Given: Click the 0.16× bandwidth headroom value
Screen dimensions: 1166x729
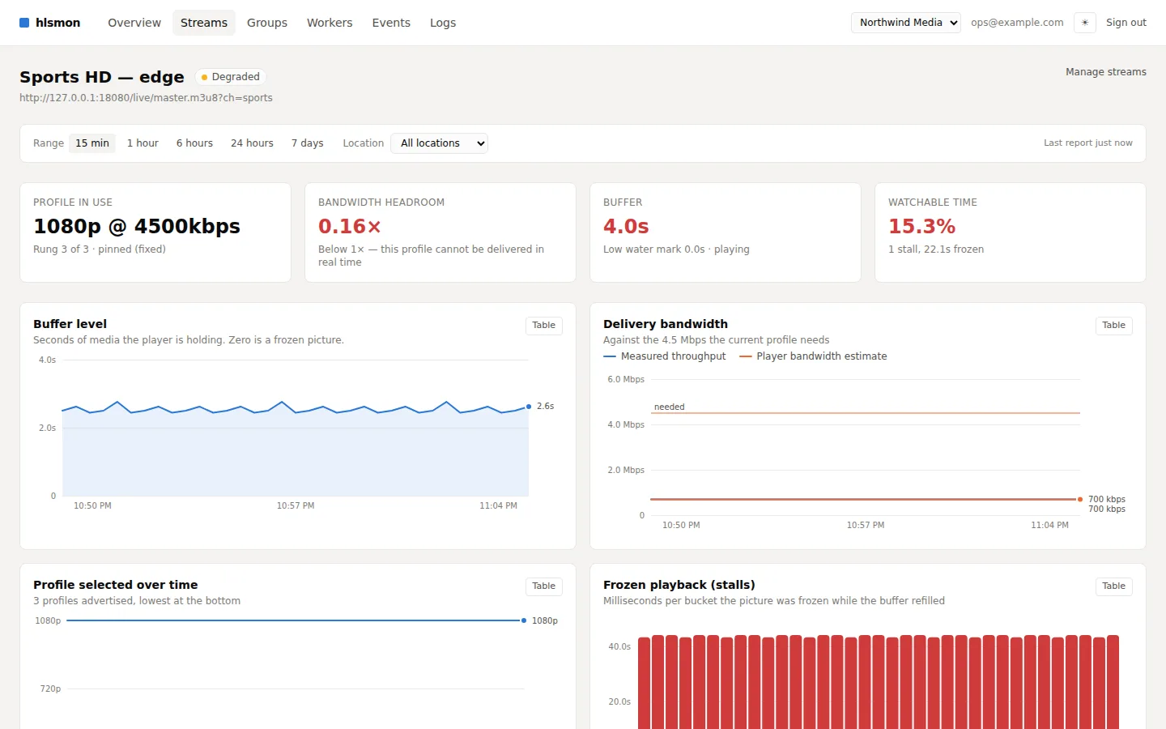Looking at the screenshot, I should pos(350,226).
